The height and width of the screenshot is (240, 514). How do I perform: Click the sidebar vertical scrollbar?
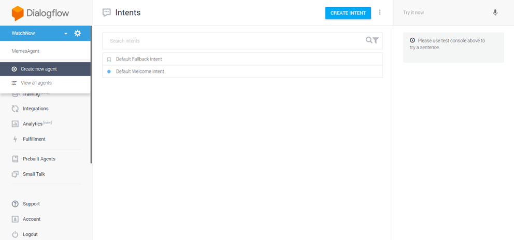pyautogui.click(x=91, y=95)
